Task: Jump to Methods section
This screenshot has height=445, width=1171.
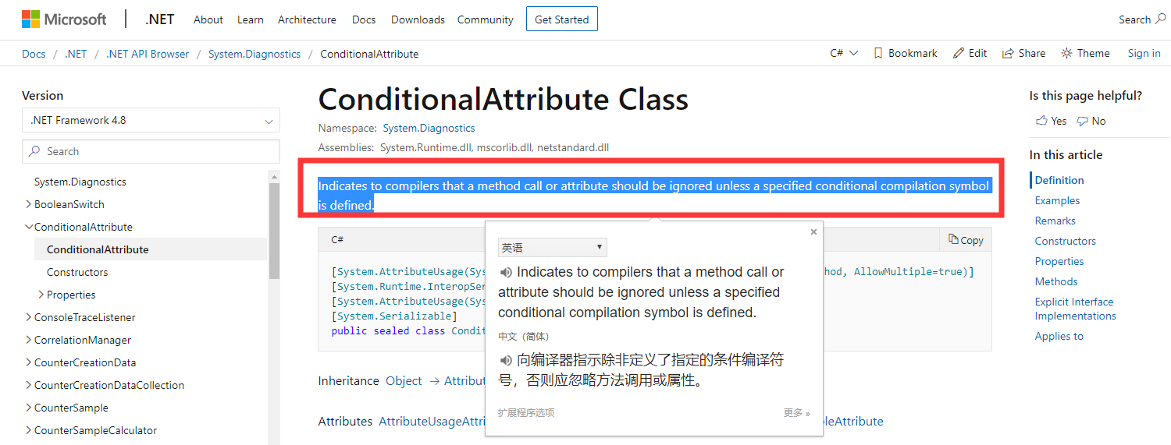Action: (1056, 281)
